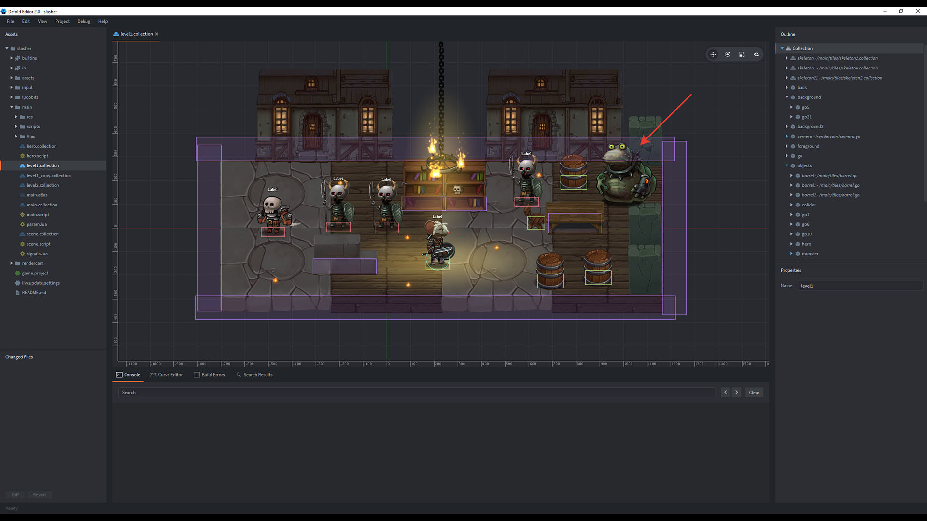Enable the Build Errors tab checkbox
The height and width of the screenshot is (521, 927).
(x=196, y=374)
